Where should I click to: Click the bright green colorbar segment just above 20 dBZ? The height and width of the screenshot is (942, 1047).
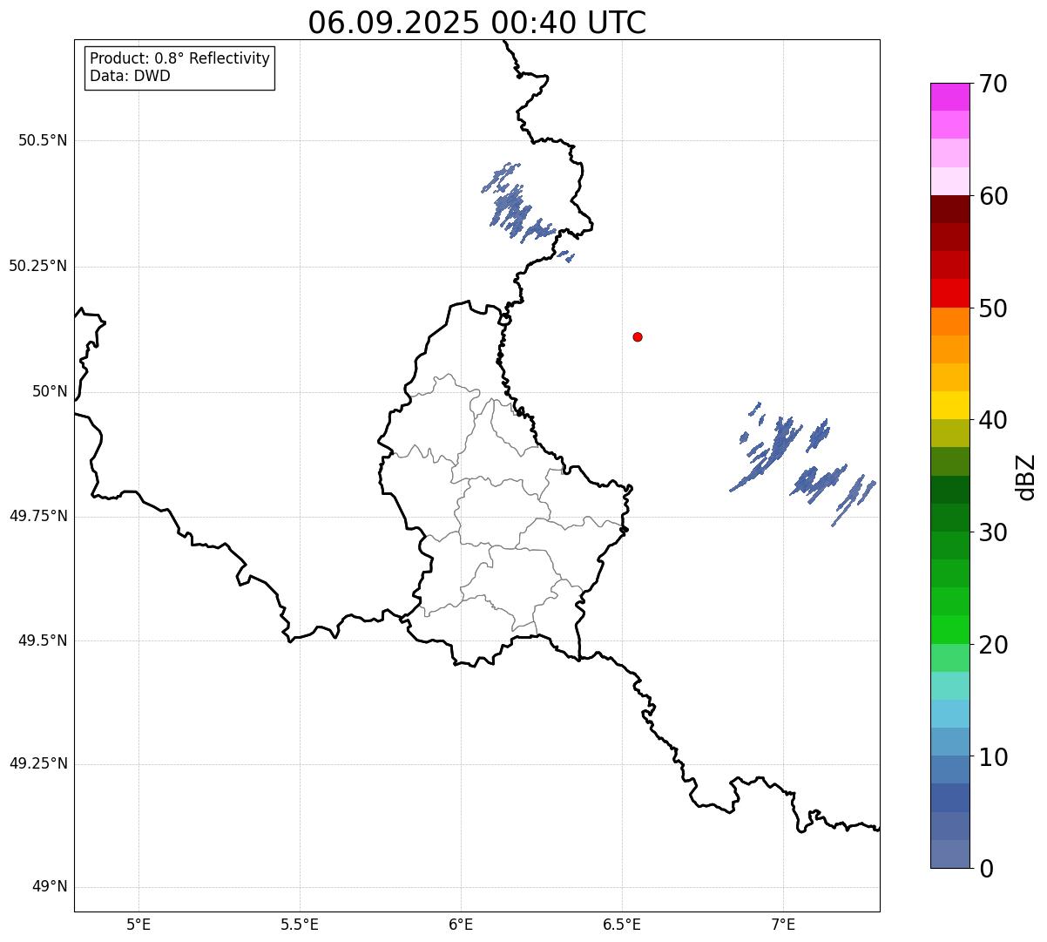949,630
